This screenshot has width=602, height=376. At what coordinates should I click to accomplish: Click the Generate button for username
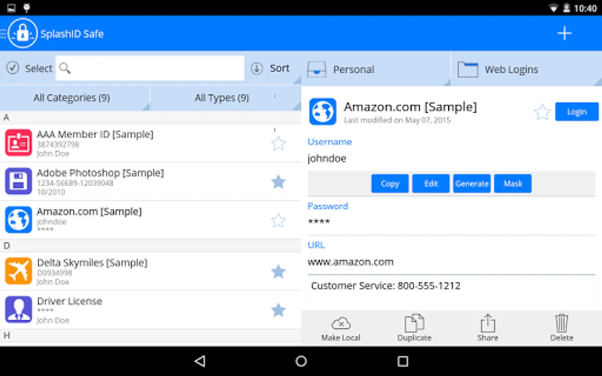472,184
